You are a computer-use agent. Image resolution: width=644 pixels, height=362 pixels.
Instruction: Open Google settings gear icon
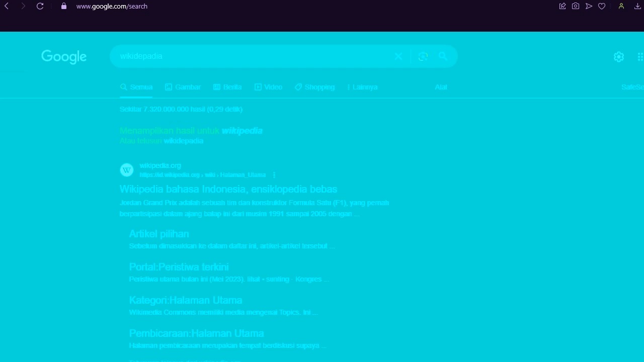(x=619, y=57)
